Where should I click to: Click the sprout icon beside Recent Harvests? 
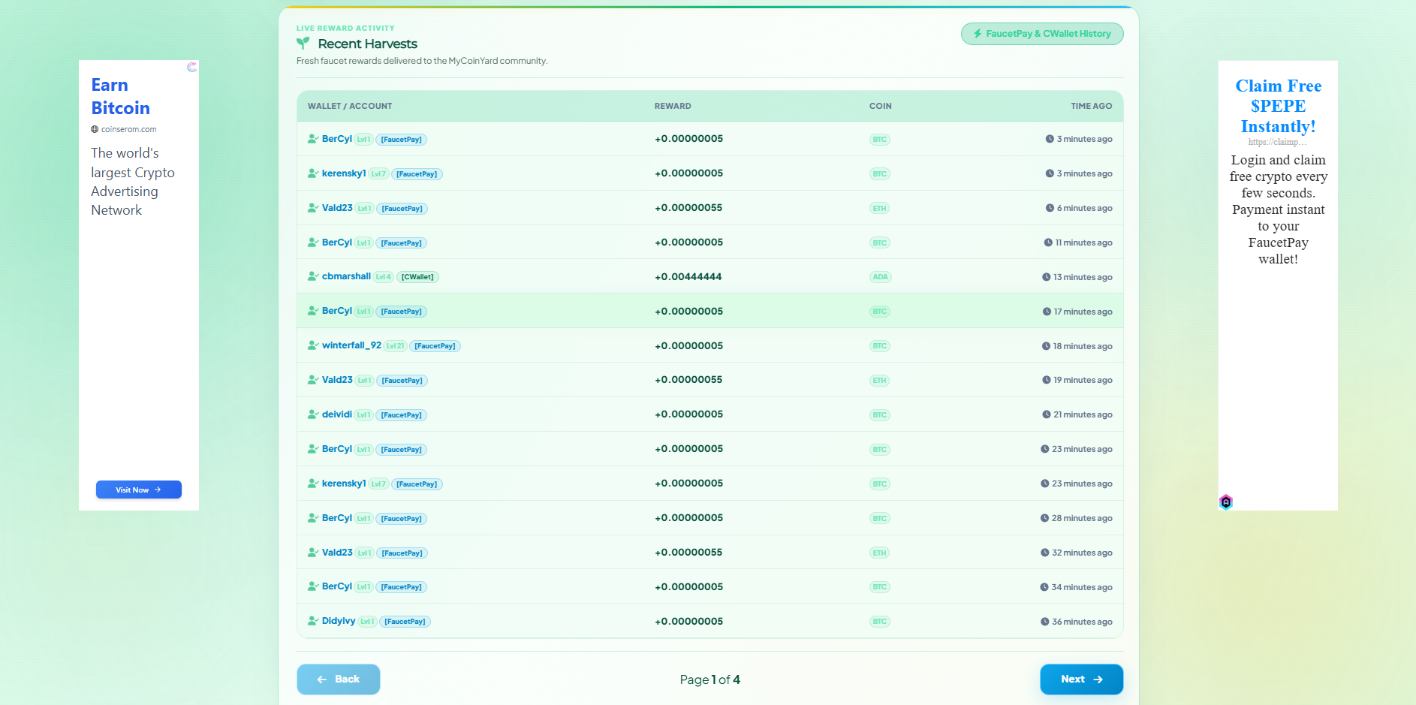pyautogui.click(x=303, y=44)
